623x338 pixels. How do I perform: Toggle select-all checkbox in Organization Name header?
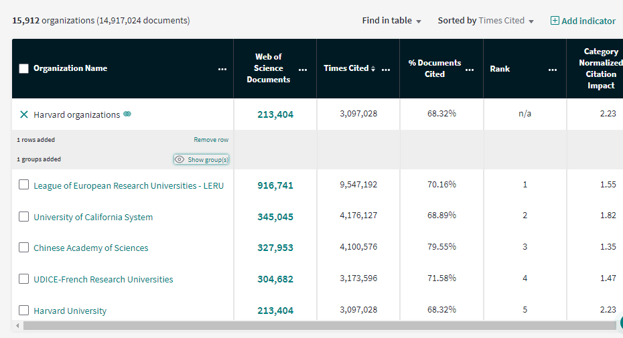tap(24, 68)
